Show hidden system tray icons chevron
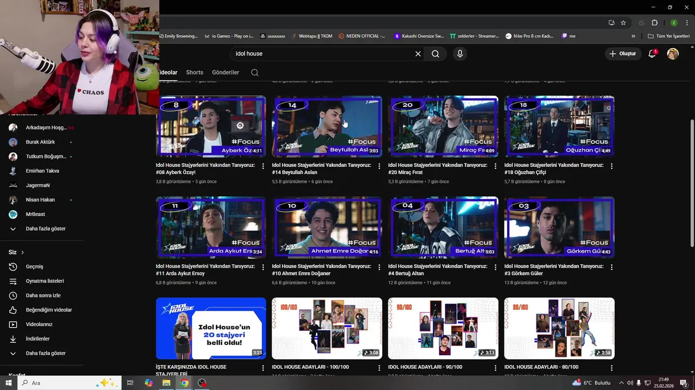The height and width of the screenshot is (390, 695). tap(621, 383)
